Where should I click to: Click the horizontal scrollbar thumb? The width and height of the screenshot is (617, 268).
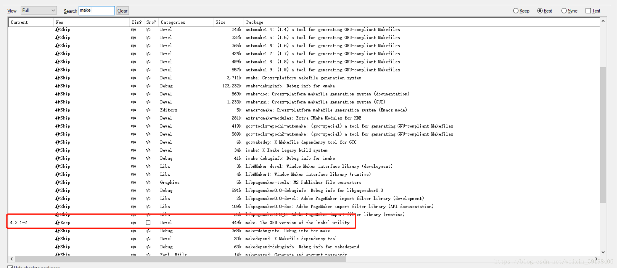181,259
